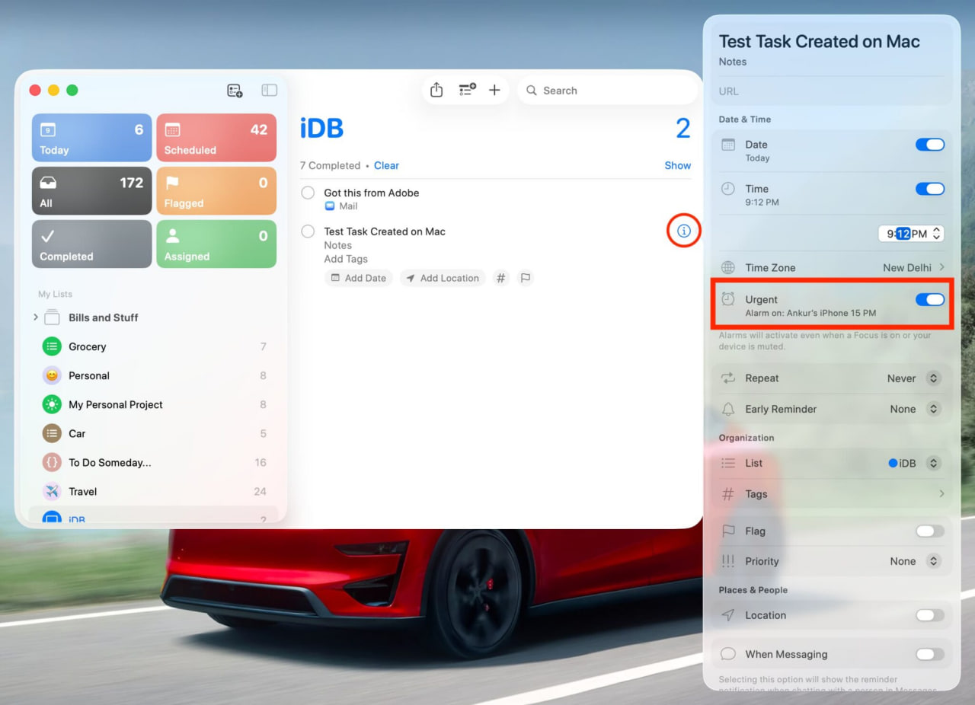Open the Scheduled smart list tile
This screenshot has width=975, height=705.
point(216,138)
